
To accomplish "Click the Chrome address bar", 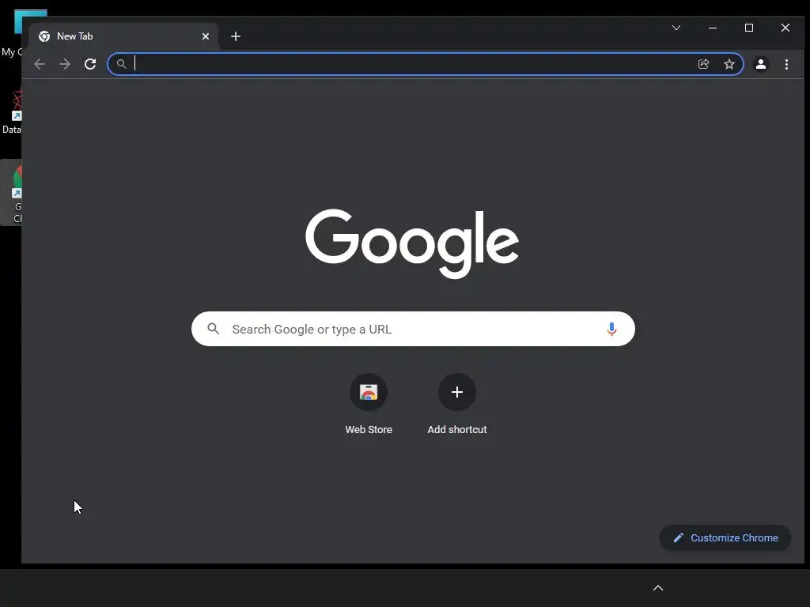I will pos(425,64).
